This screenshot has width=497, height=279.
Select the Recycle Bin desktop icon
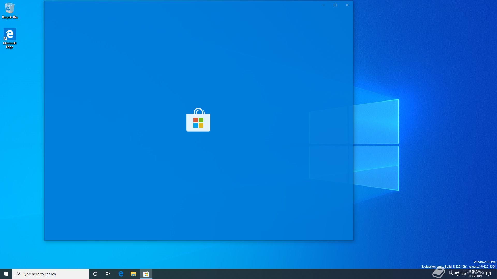[x=10, y=11]
